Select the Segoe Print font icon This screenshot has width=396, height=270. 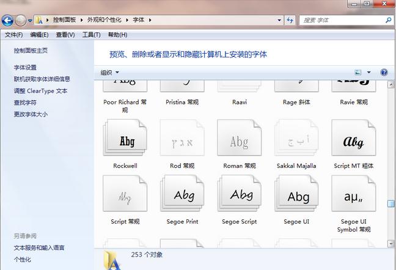click(182, 193)
